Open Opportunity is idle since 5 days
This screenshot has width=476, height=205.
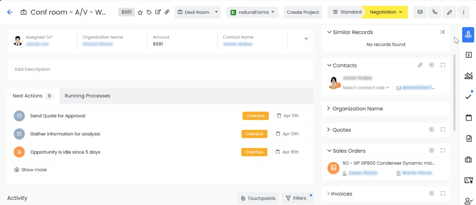pos(65,152)
